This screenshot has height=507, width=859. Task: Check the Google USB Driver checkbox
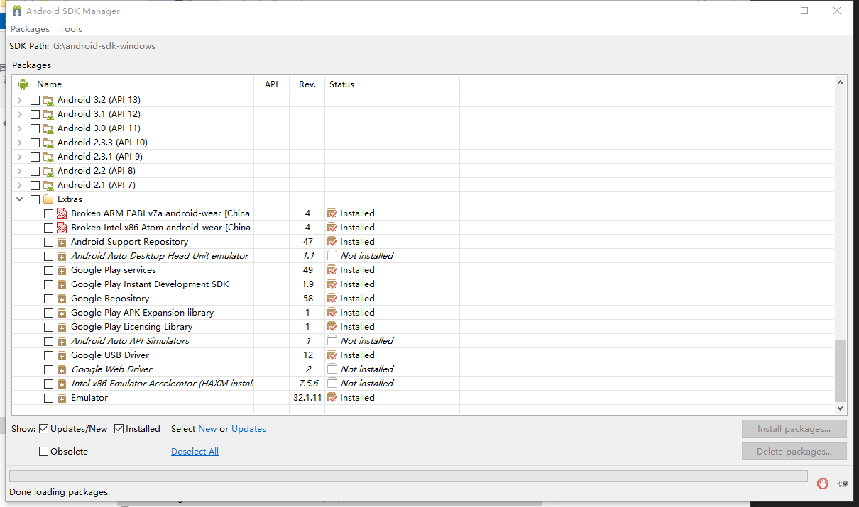(x=48, y=355)
